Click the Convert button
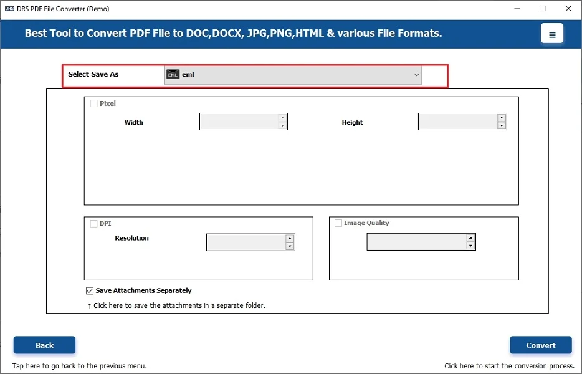582x374 pixels. (x=540, y=345)
